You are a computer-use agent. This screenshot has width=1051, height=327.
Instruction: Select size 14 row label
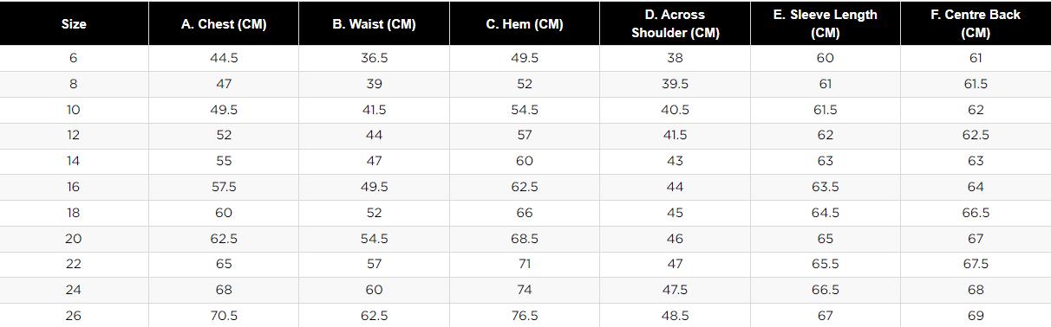[x=74, y=161]
